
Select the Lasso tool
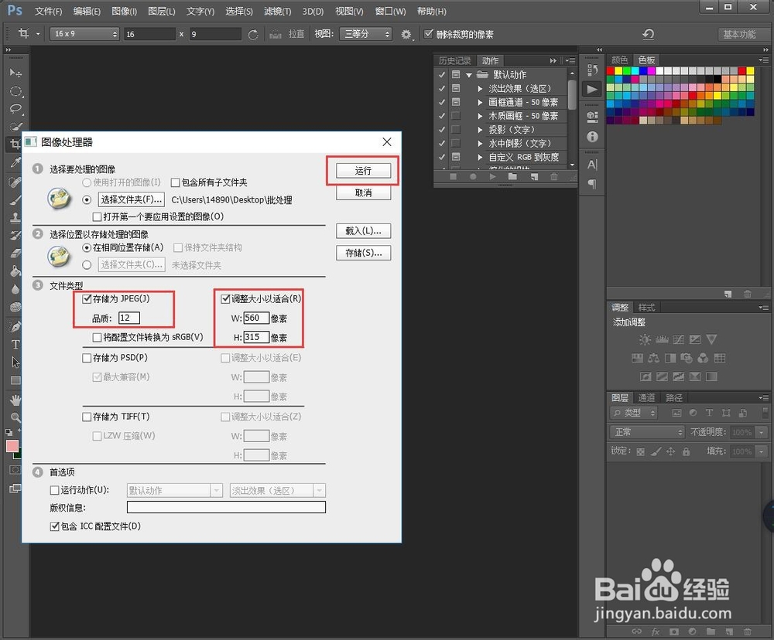point(15,109)
